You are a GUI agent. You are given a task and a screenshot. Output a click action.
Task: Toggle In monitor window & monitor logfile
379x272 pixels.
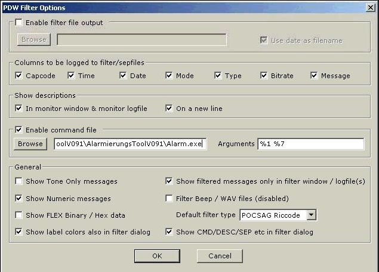(19, 109)
